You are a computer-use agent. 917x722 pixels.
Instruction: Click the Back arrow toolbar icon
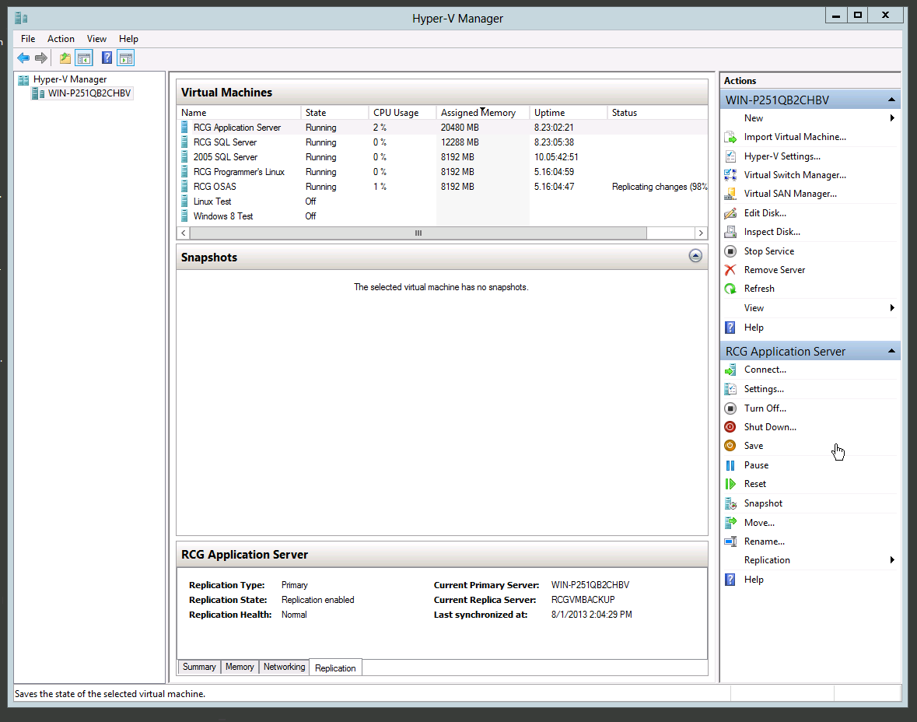(23, 58)
